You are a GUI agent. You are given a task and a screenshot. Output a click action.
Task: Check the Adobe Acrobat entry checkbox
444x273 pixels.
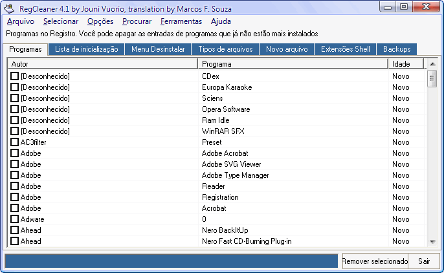pyautogui.click(x=14, y=153)
